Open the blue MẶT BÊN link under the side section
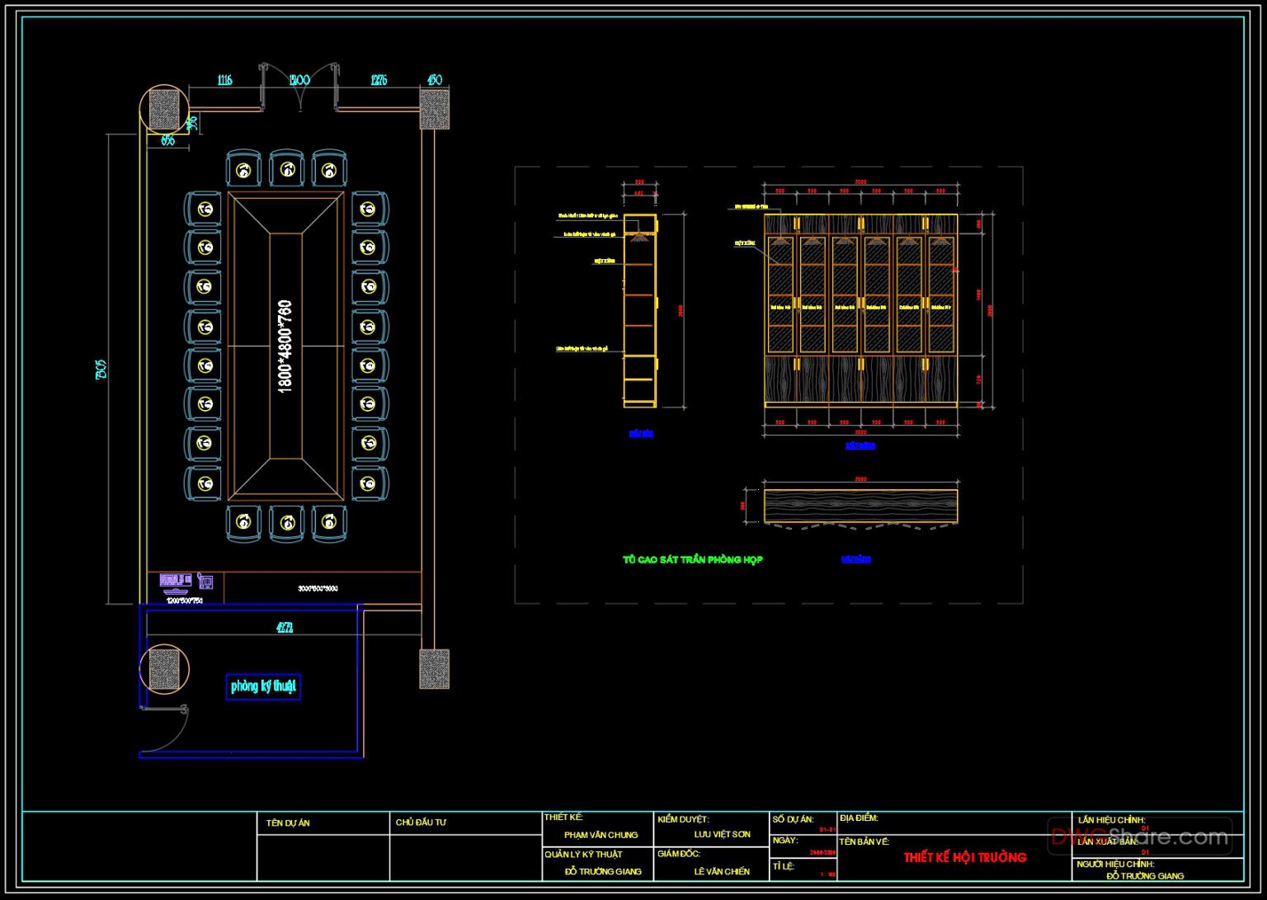Image resolution: width=1267 pixels, height=900 pixels. pos(639,433)
